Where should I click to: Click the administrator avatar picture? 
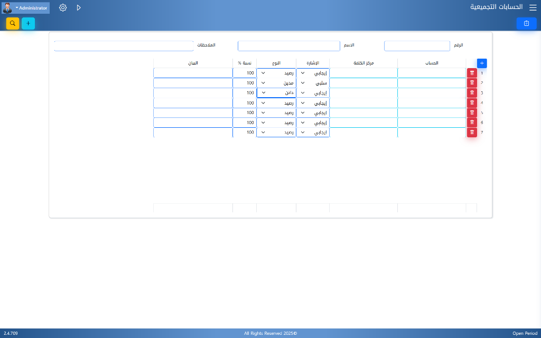[x=7, y=8]
